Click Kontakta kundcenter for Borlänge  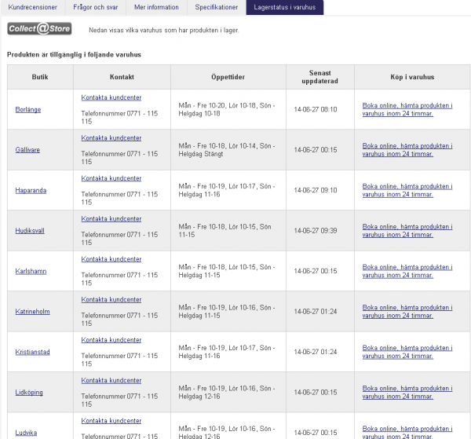(x=111, y=97)
